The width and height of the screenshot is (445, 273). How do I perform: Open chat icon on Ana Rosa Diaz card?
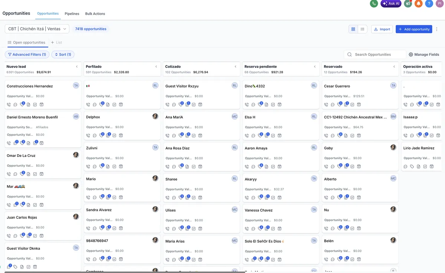(174, 166)
